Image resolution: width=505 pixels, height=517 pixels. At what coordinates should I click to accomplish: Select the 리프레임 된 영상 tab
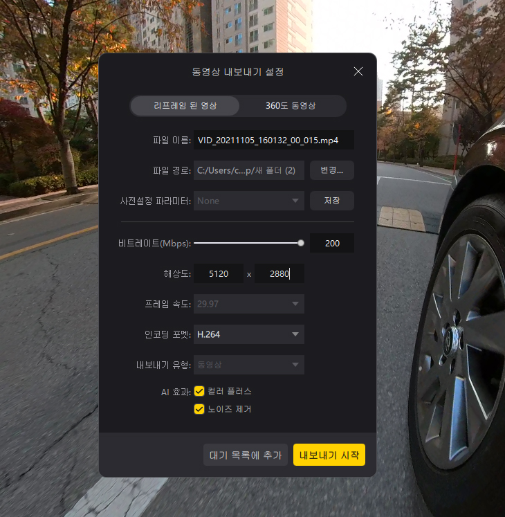click(x=185, y=106)
